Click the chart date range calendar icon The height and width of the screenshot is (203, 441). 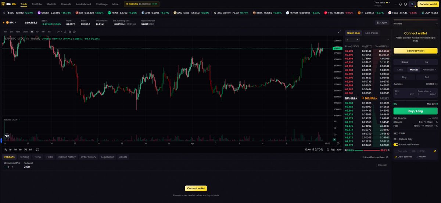coord(37,149)
